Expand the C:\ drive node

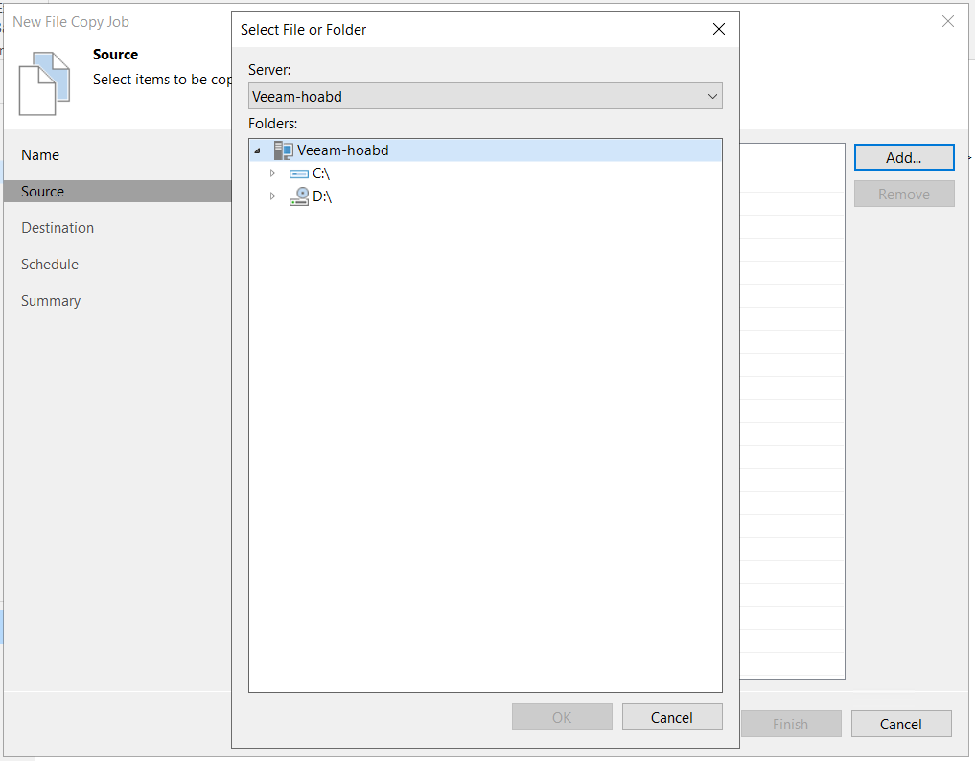point(272,173)
